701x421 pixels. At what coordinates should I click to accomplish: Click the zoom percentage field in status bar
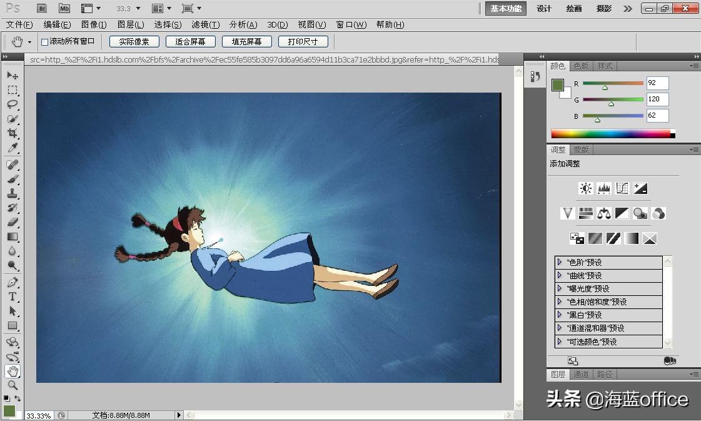pos(38,415)
